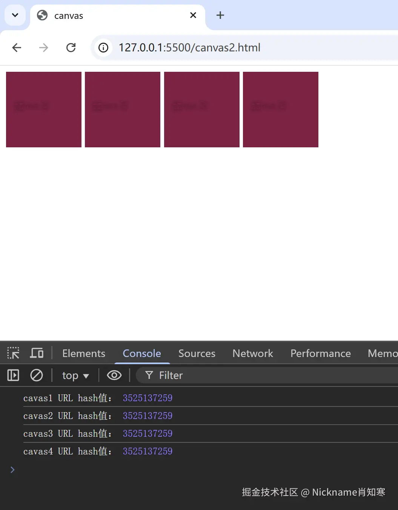Viewport: 398px width, 510px height.
Task: Click the second canvas square
Action: (x=123, y=110)
